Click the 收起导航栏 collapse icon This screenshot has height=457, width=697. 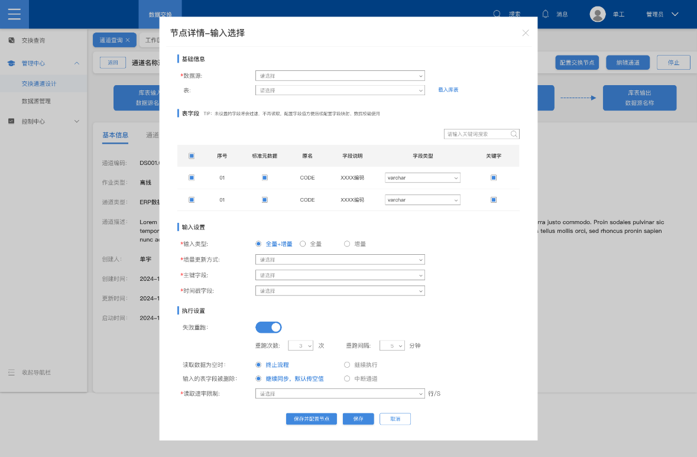pyautogui.click(x=11, y=372)
